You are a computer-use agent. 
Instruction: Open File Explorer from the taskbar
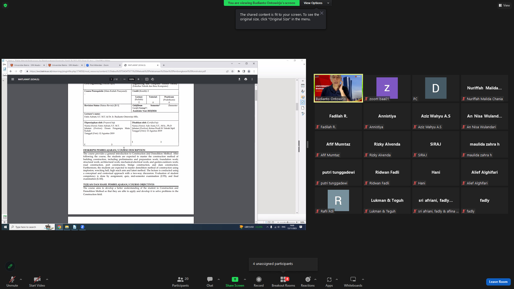tap(67, 227)
